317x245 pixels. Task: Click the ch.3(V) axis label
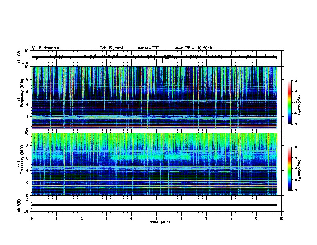[x=19, y=205]
